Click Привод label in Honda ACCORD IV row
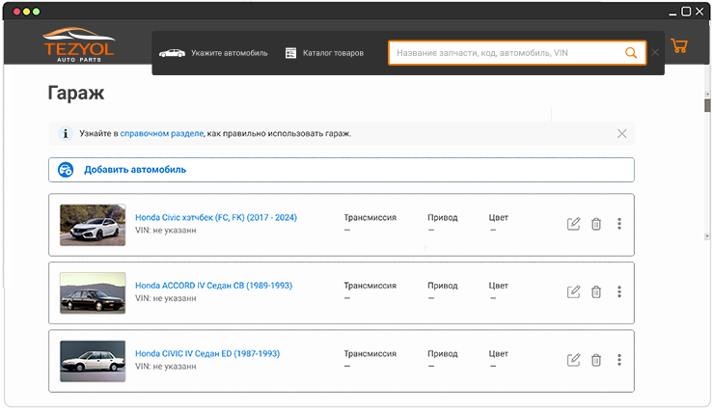Screen dimensions: 714x415 (442, 286)
